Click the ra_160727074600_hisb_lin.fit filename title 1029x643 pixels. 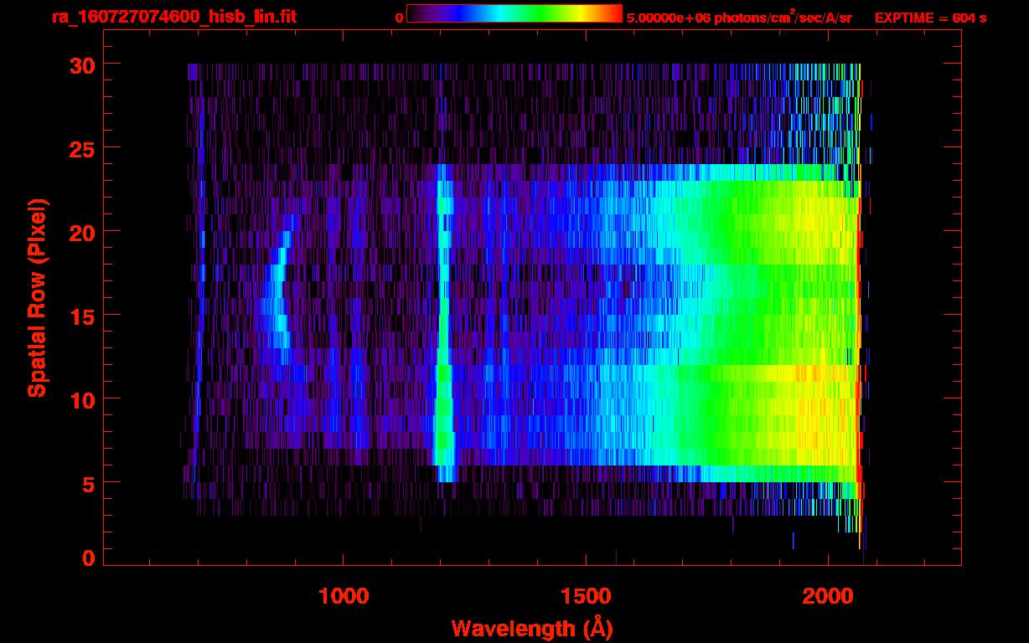pyautogui.click(x=173, y=17)
